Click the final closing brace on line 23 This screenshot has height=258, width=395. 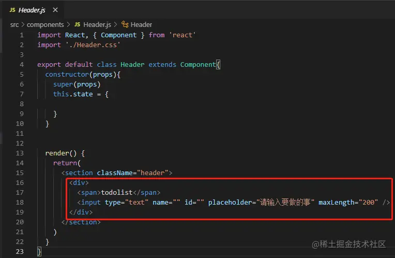tap(39, 252)
